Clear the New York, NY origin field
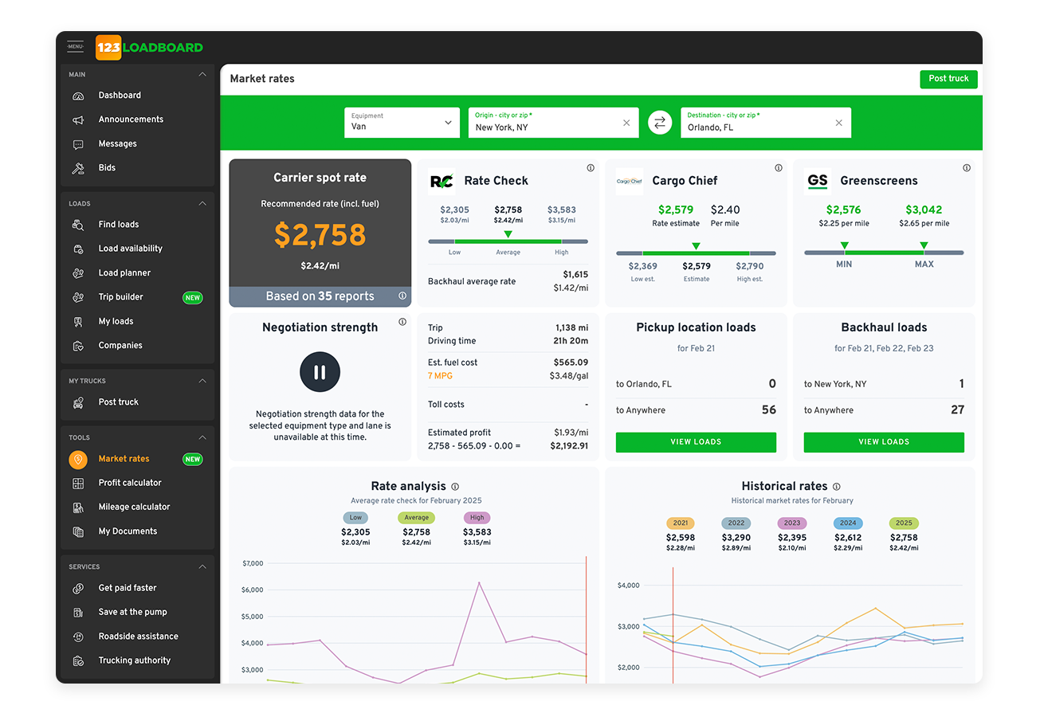This screenshot has height=717, width=1044. (x=626, y=123)
